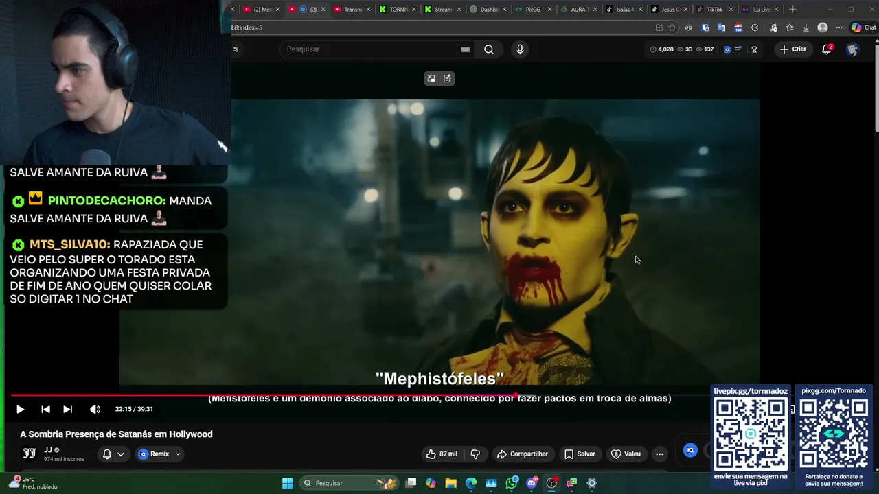The image size is (879, 494).
Task: Switch to the TORNN Kick browser tab
Action: tap(399, 10)
